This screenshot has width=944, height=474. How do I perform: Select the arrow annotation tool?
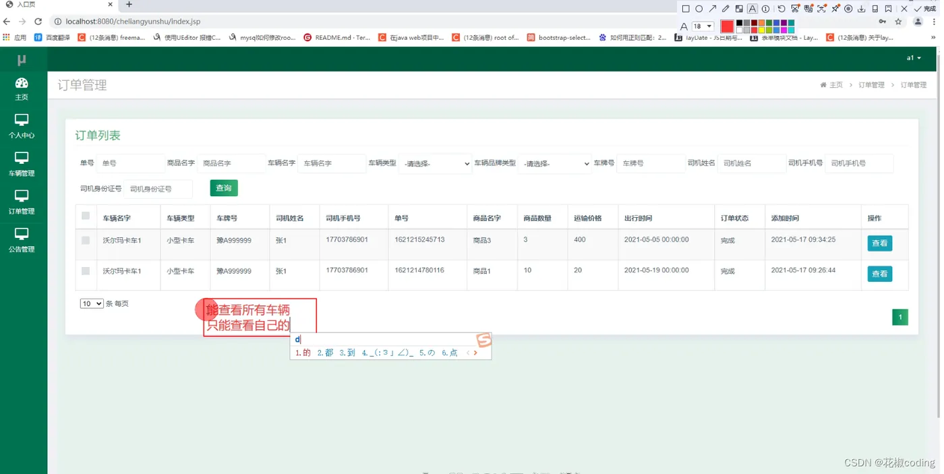(713, 9)
